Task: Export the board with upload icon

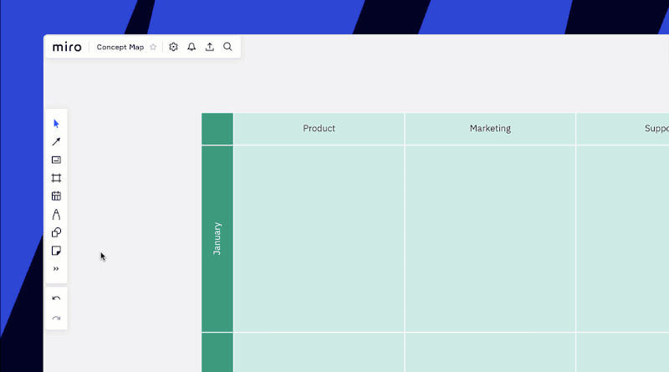Action: point(210,47)
